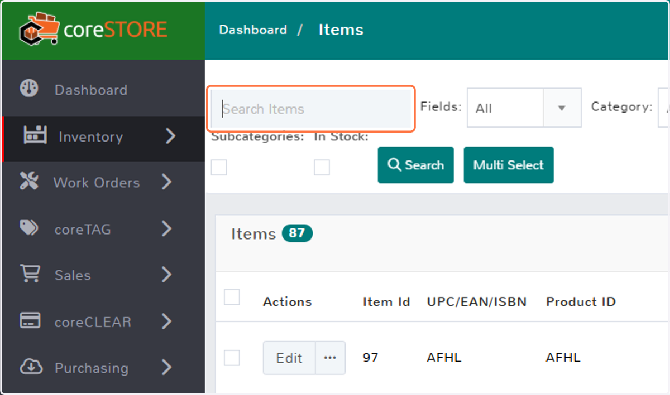670x395 pixels.
Task: Click the Items breadcrumb title
Action: [341, 30]
